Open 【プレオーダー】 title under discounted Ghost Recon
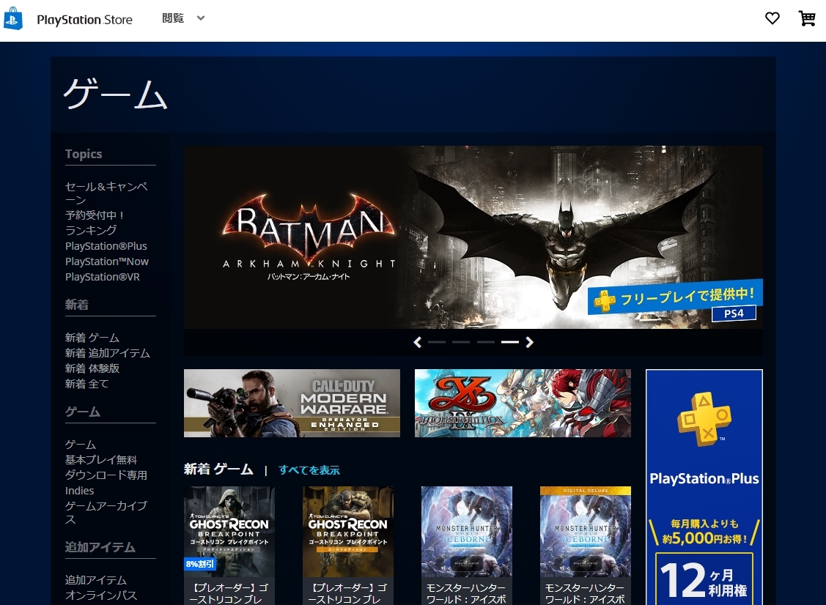Screen dimensions: 826x605 point(229,593)
